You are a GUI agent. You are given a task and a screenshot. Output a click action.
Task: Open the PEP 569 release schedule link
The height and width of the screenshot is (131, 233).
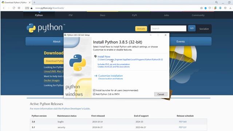[183, 122]
